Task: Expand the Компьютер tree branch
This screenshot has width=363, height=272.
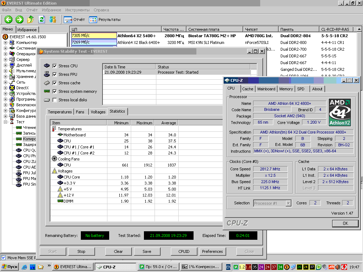Action: pyautogui.click(x=5, y=42)
